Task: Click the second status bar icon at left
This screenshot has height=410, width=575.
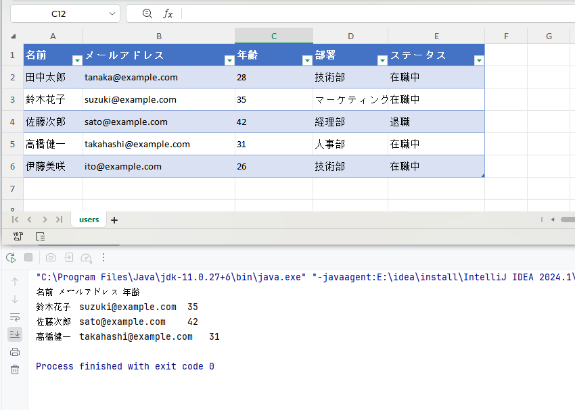Action: point(41,236)
